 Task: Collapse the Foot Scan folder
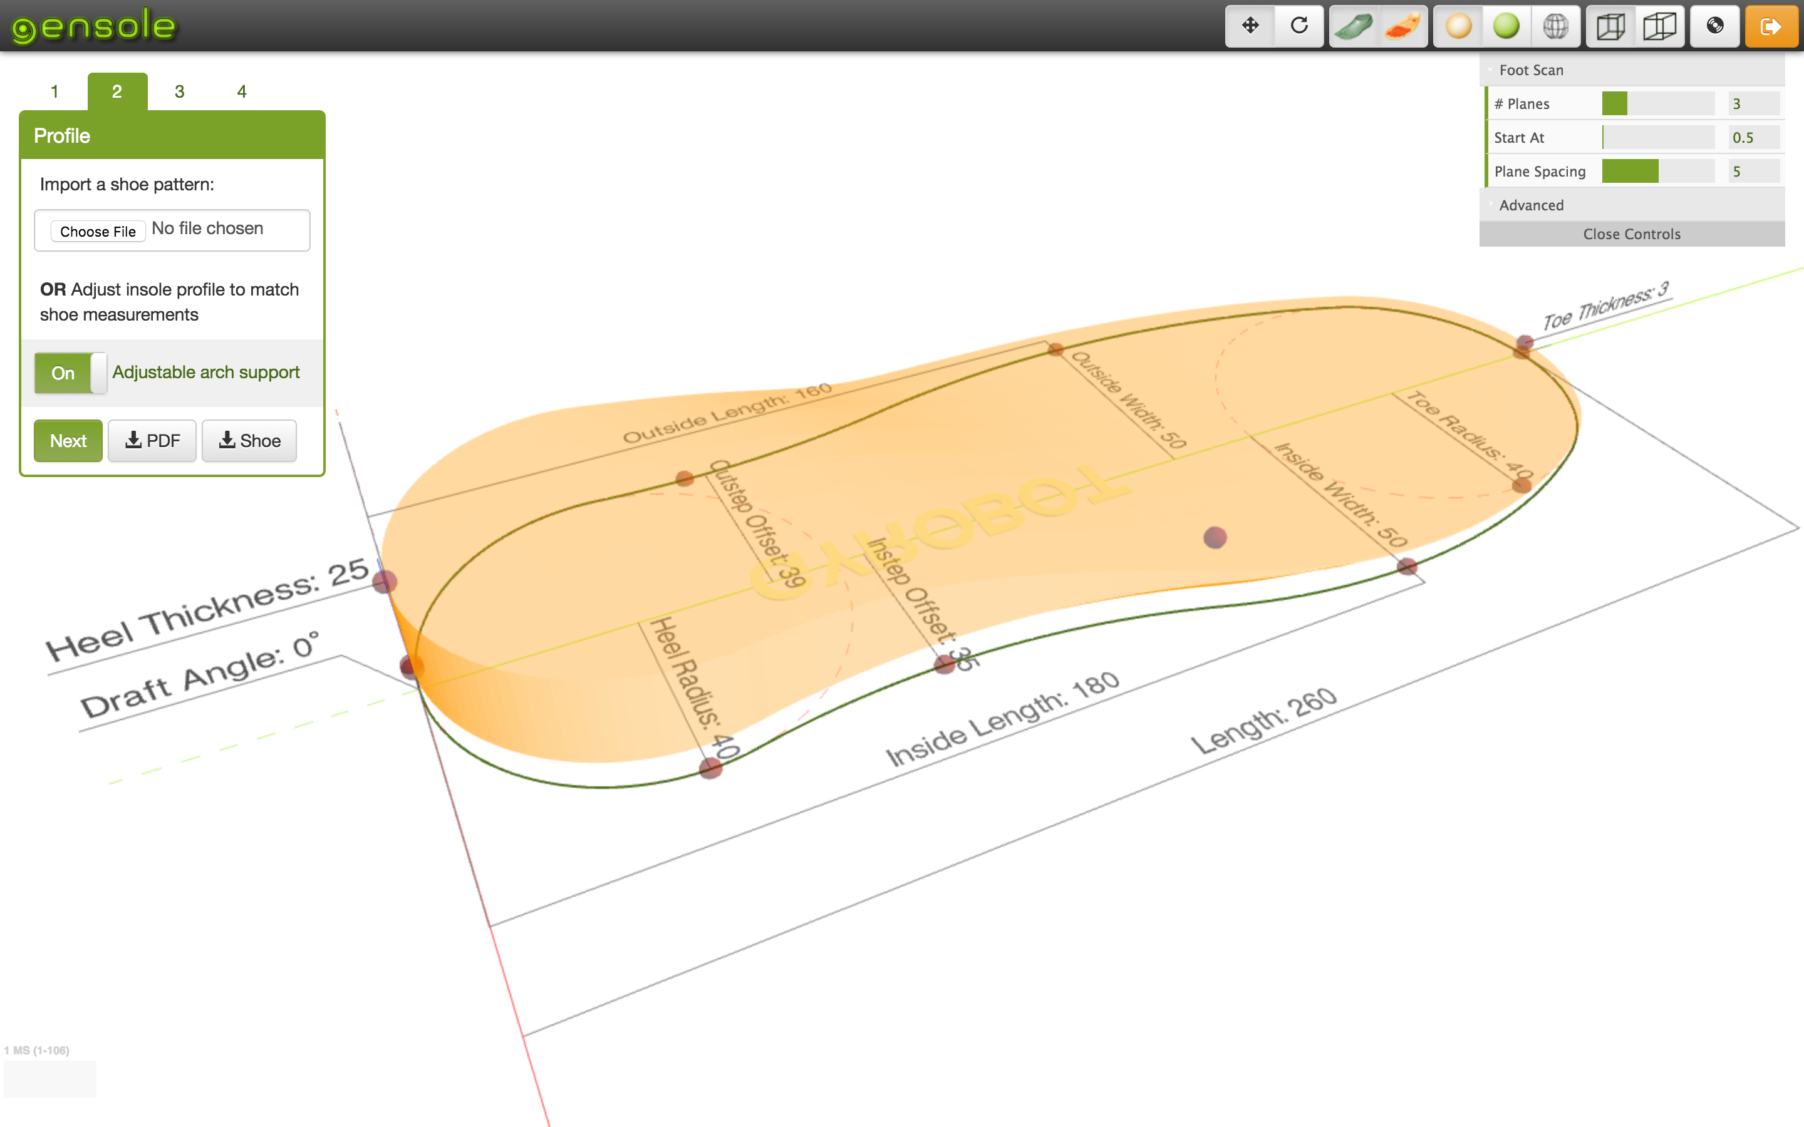pos(1632,70)
